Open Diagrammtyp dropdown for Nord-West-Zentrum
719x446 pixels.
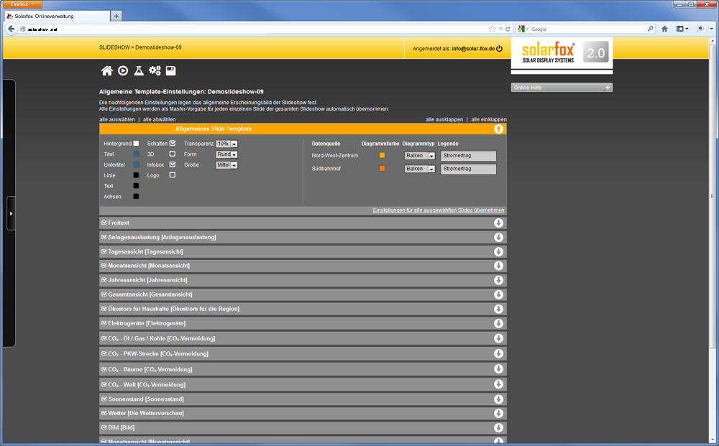[421, 156]
